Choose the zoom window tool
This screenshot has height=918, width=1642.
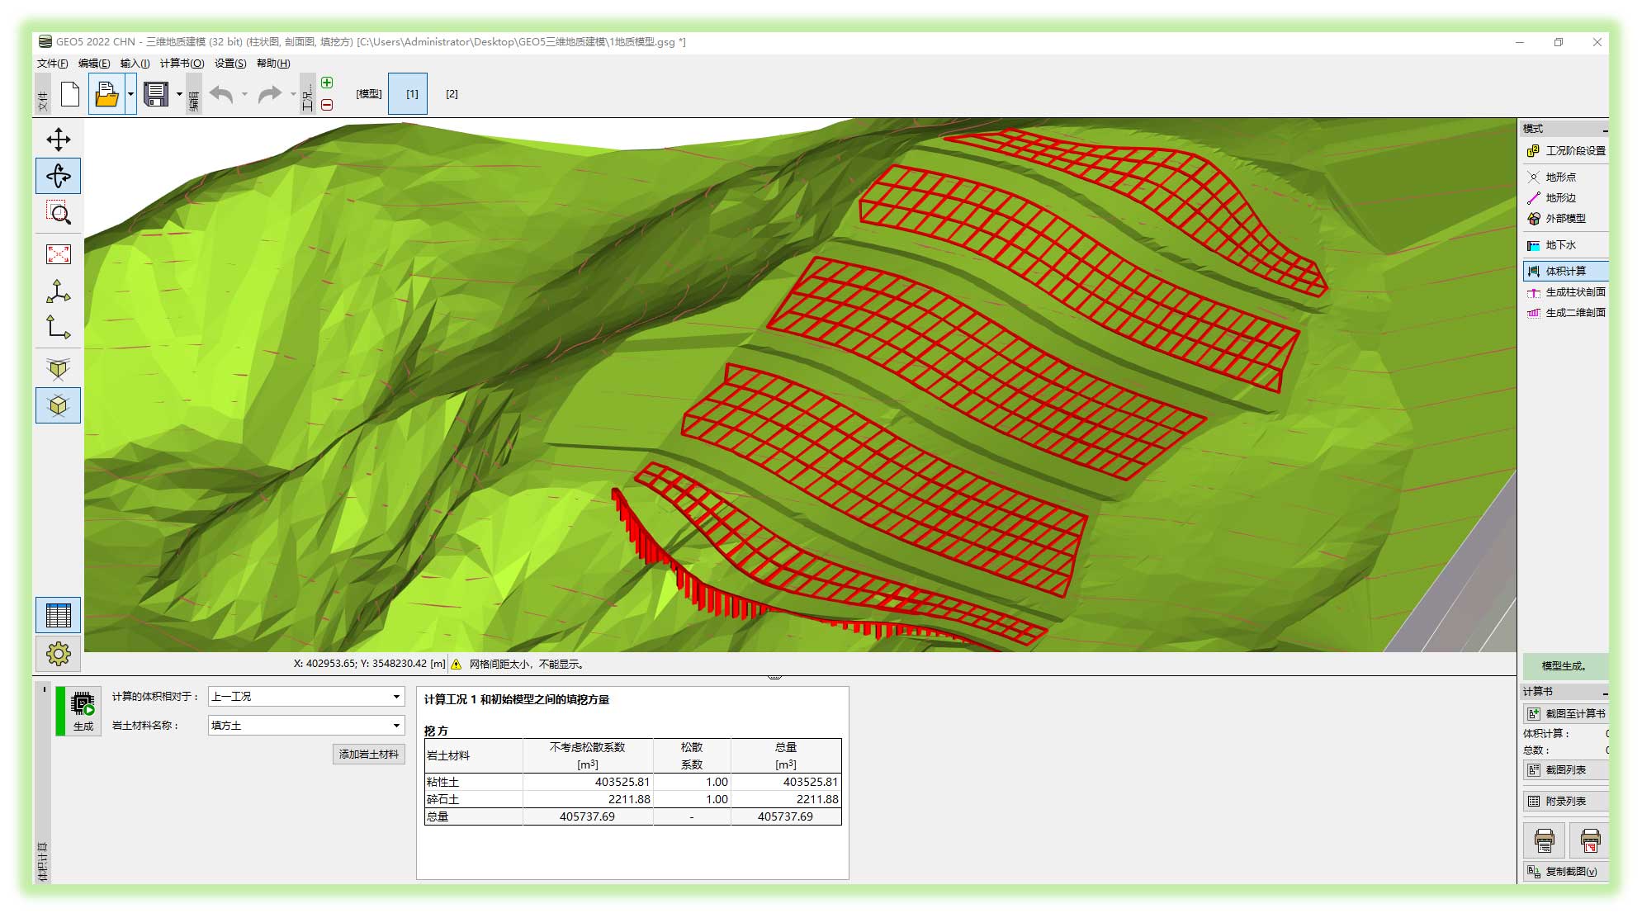[58, 213]
